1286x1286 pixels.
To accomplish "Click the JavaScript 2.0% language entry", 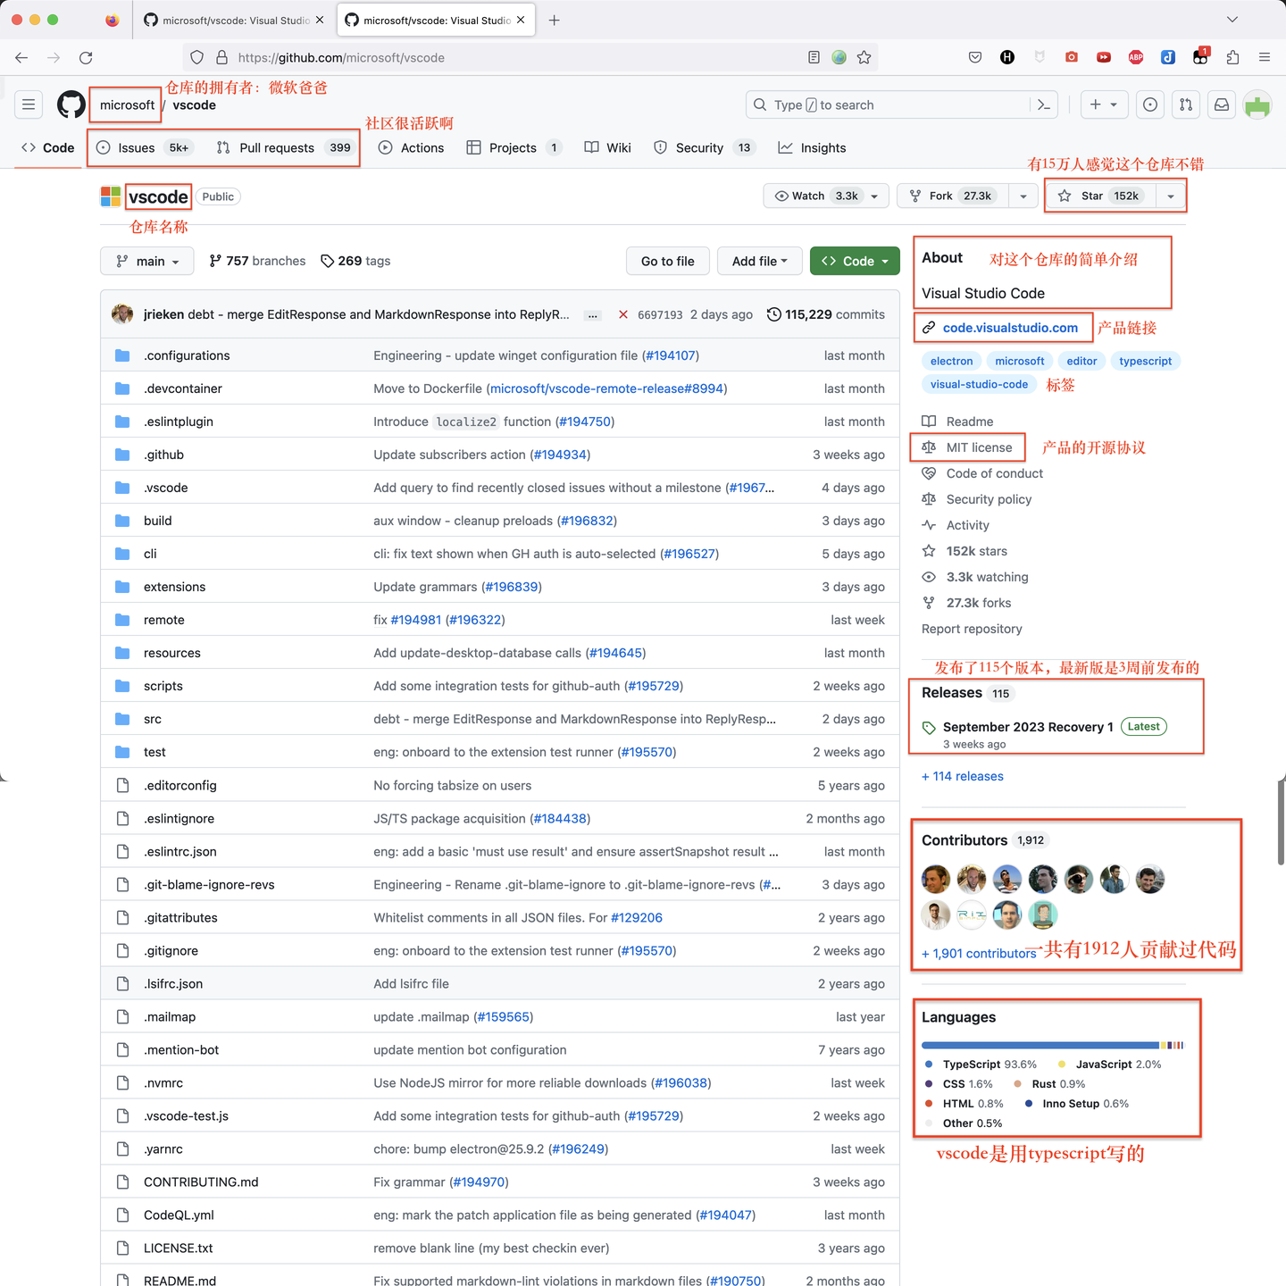I will 1110,1065.
